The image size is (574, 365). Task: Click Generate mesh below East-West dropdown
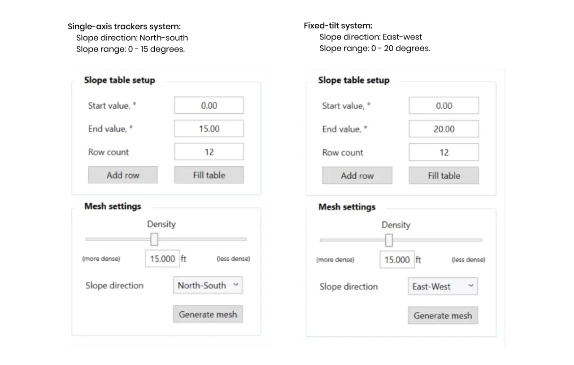443,316
